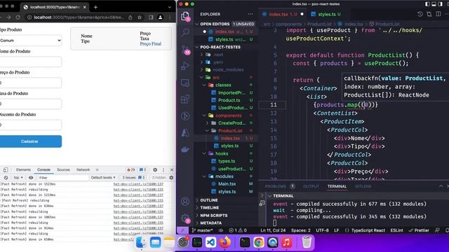Open Music app from the Dock
Screen dimensions: 449x252
(287, 242)
